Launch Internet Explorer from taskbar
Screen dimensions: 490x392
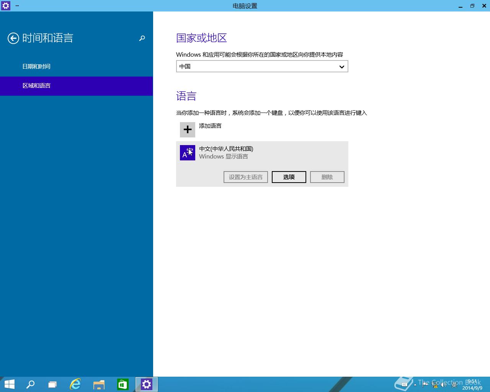click(x=75, y=384)
